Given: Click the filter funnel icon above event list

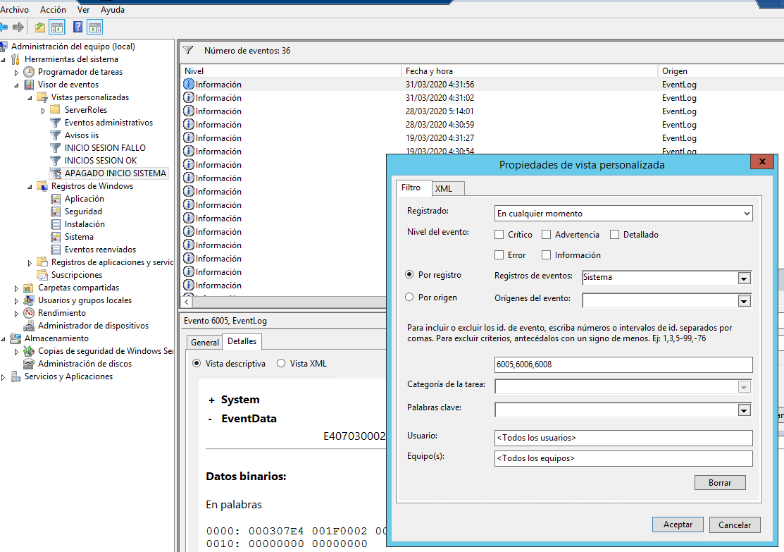Looking at the screenshot, I should [188, 50].
